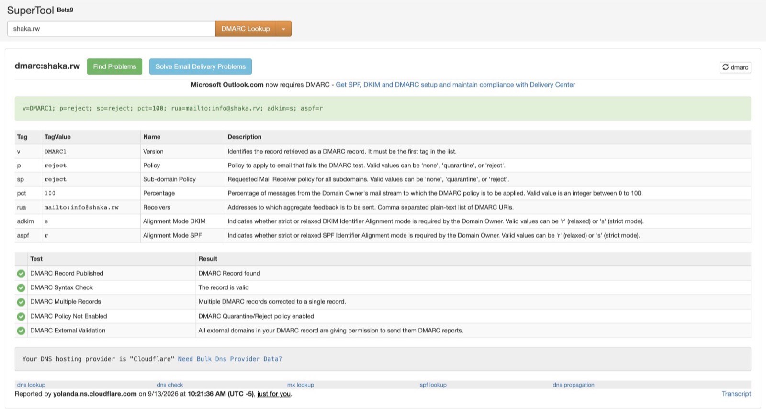Click the green check icon beside DMARC Policy Not Enabled
Image resolution: width=766 pixels, height=409 pixels.
point(21,317)
